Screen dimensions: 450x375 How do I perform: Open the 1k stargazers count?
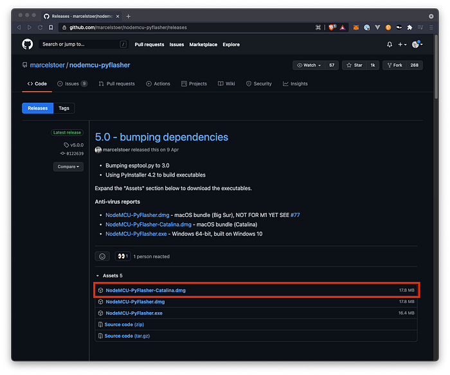pyautogui.click(x=372, y=65)
